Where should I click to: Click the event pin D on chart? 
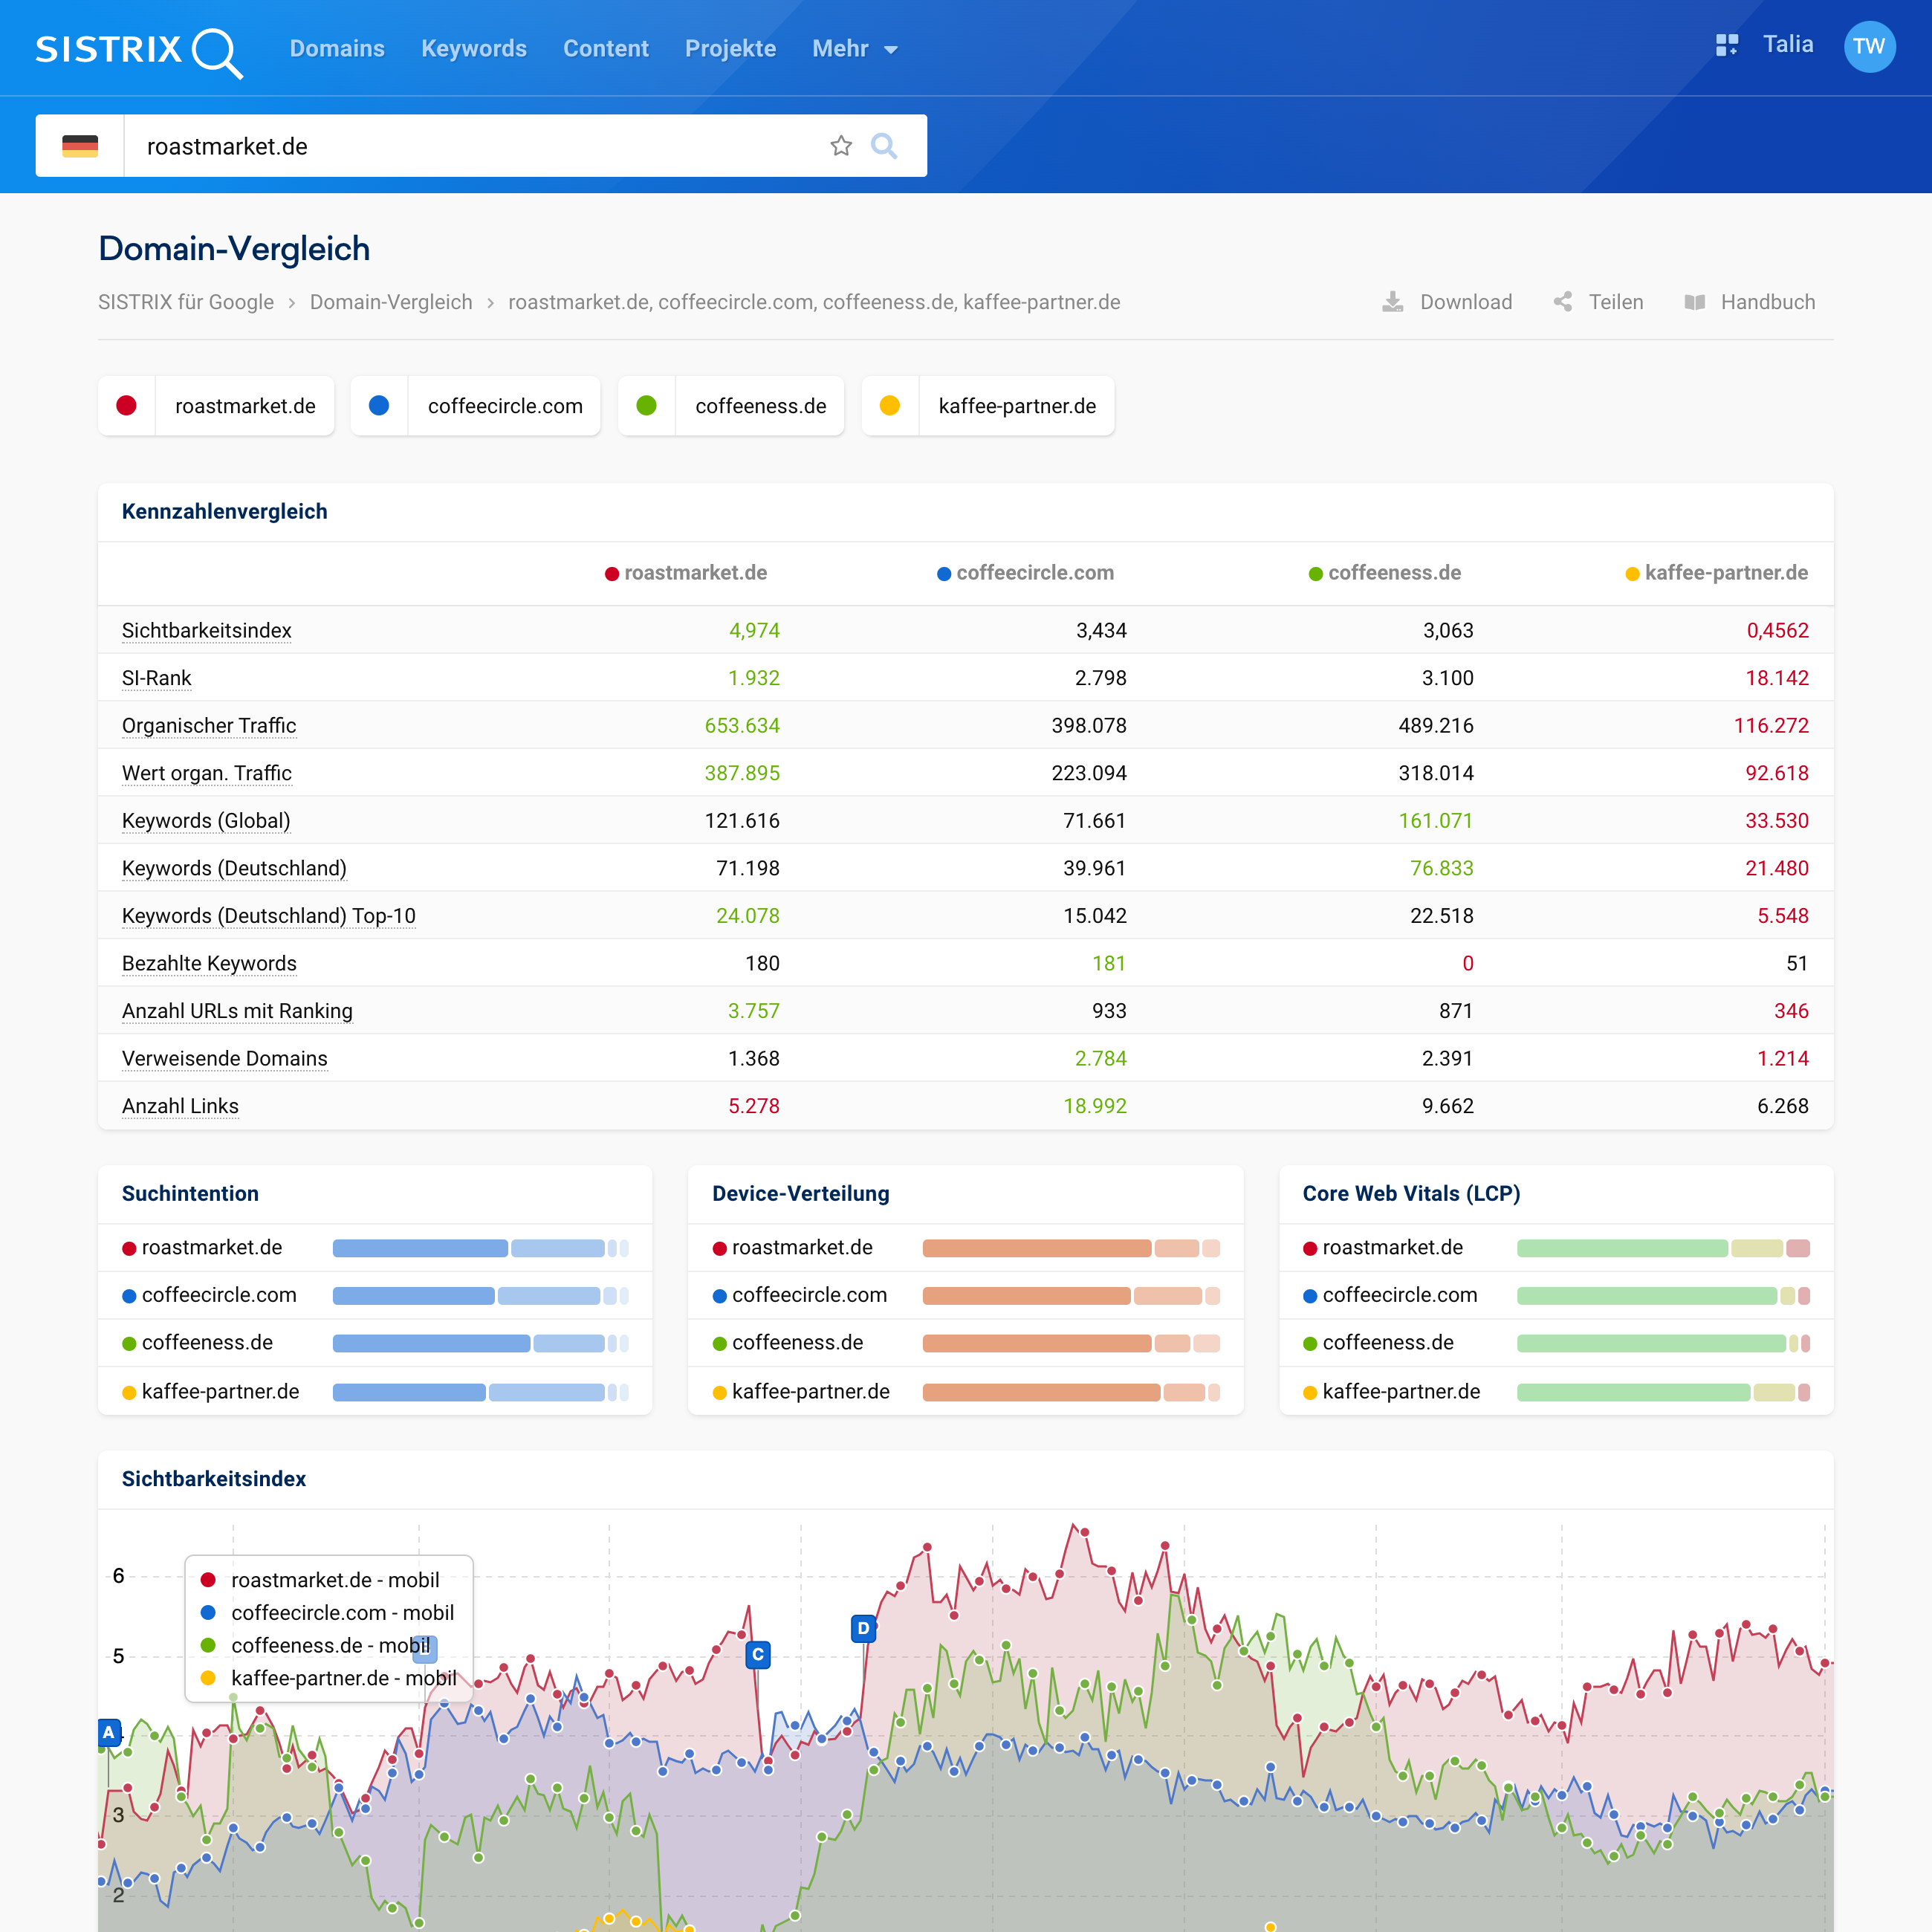(x=863, y=1628)
